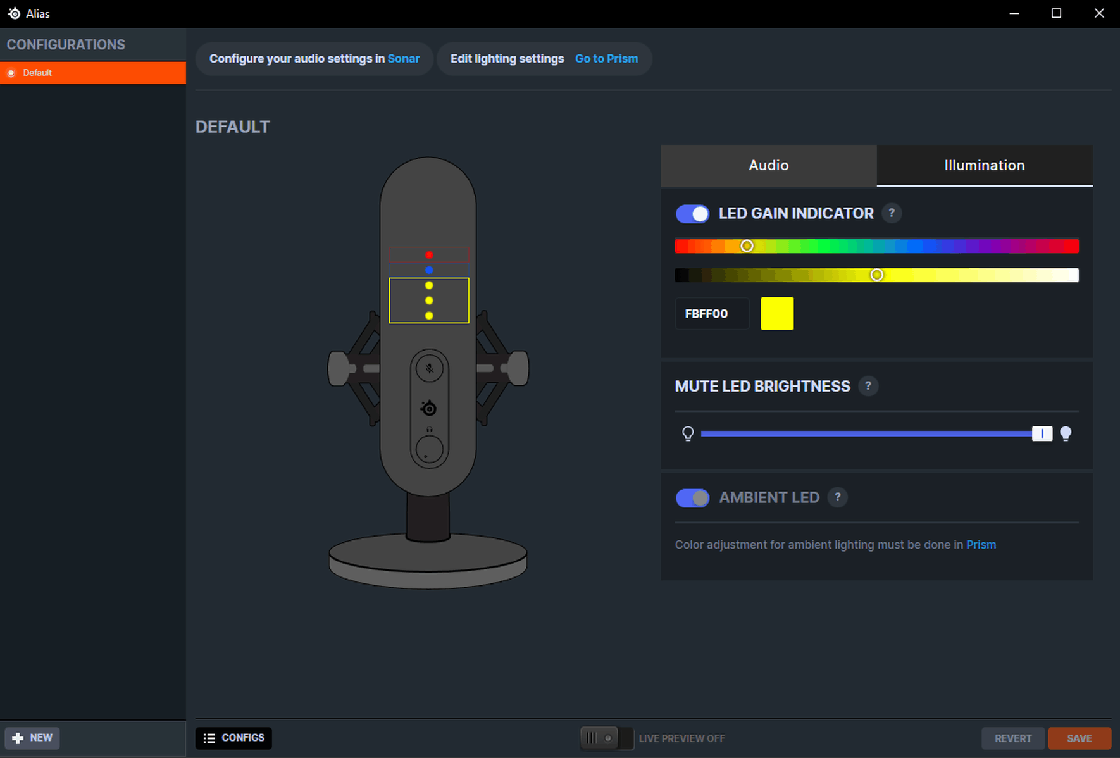Click the MUTE LED BRIGHTNESS heading
This screenshot has width=1120, height=758.
(762, 387)
